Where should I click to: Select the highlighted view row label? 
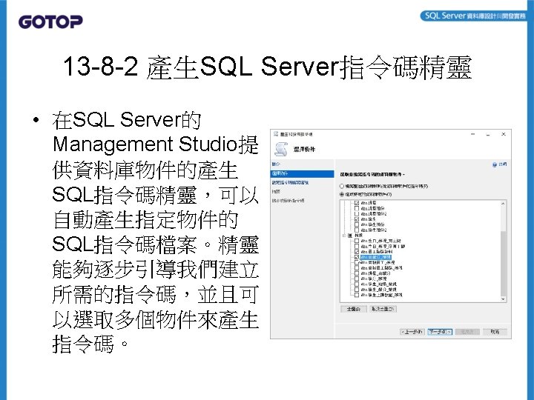pyautogui.click(x=376, y=257)
